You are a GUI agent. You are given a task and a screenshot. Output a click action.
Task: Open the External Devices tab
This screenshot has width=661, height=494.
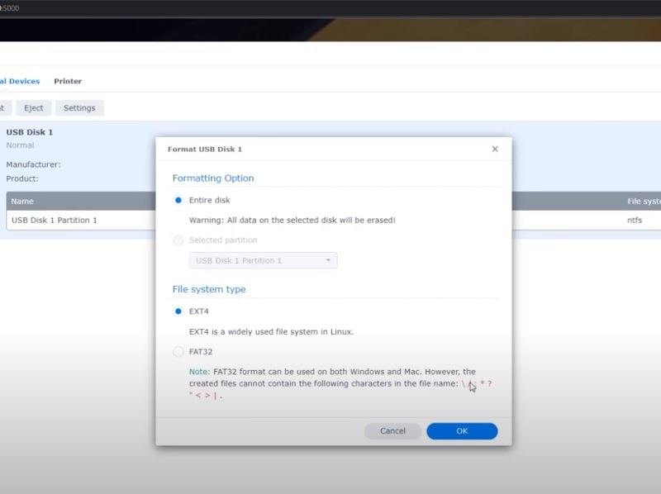[x=19, y=81]
